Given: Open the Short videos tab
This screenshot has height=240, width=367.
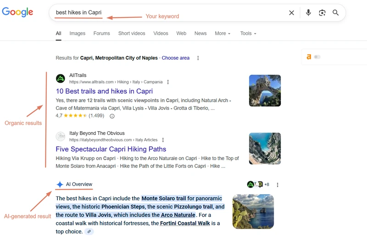Looking at the screenshot, I should tap(132, 33).
